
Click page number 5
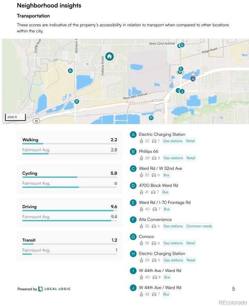tap(233, 289)
